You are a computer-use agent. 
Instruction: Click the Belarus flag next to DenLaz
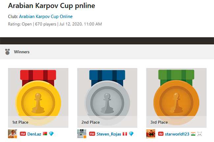(x=45, y=134)
